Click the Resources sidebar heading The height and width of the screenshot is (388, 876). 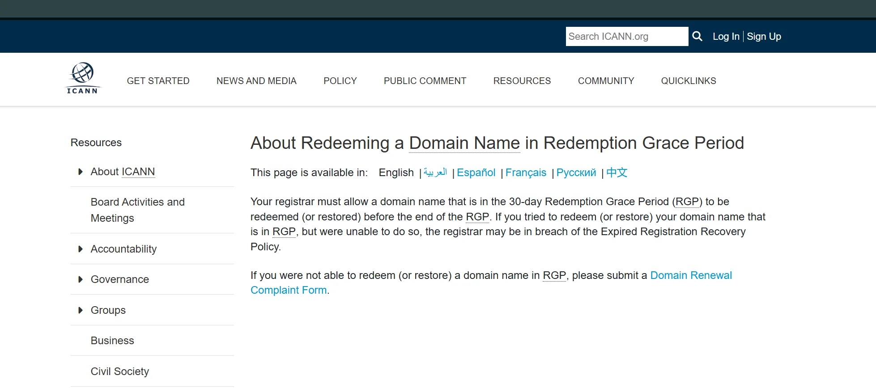tap(96, 143)
